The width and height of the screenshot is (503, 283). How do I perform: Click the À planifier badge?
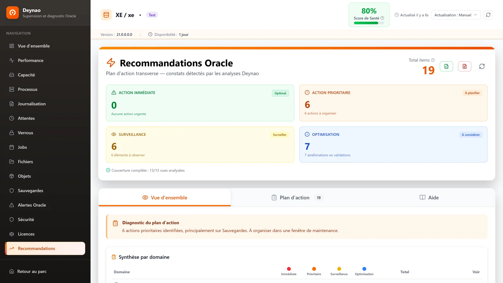point(472,93)
